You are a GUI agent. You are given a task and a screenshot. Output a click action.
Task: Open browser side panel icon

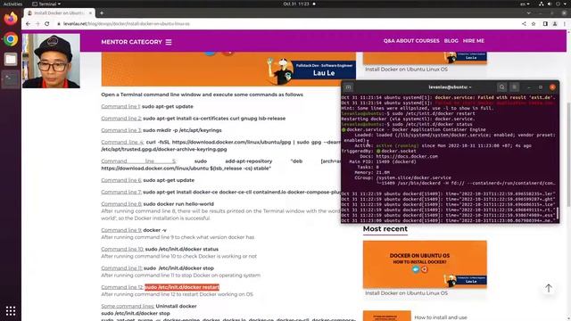pos(545,24)
